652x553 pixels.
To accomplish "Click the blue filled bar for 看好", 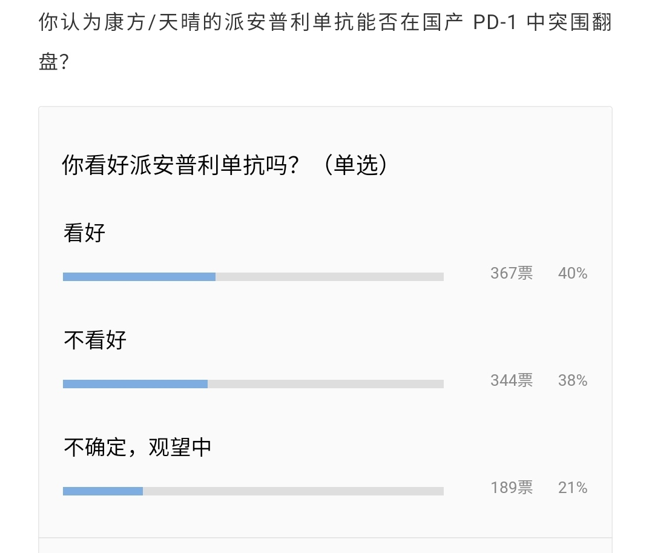I will [139, 277].
